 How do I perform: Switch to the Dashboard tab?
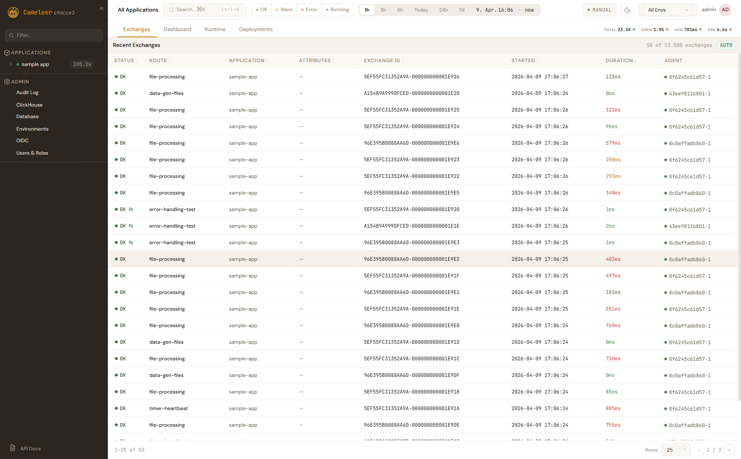[177, 29]
